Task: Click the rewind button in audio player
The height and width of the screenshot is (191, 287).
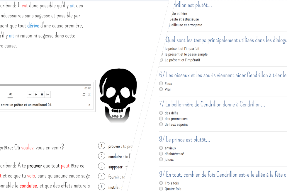Action: [30, 94]
